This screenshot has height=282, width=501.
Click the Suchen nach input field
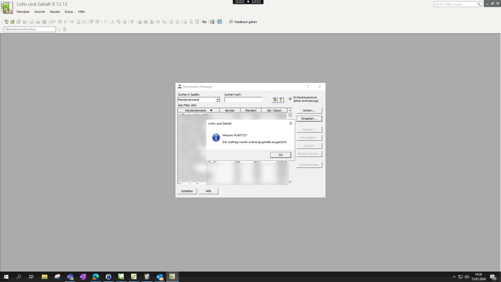coord(243,100)
